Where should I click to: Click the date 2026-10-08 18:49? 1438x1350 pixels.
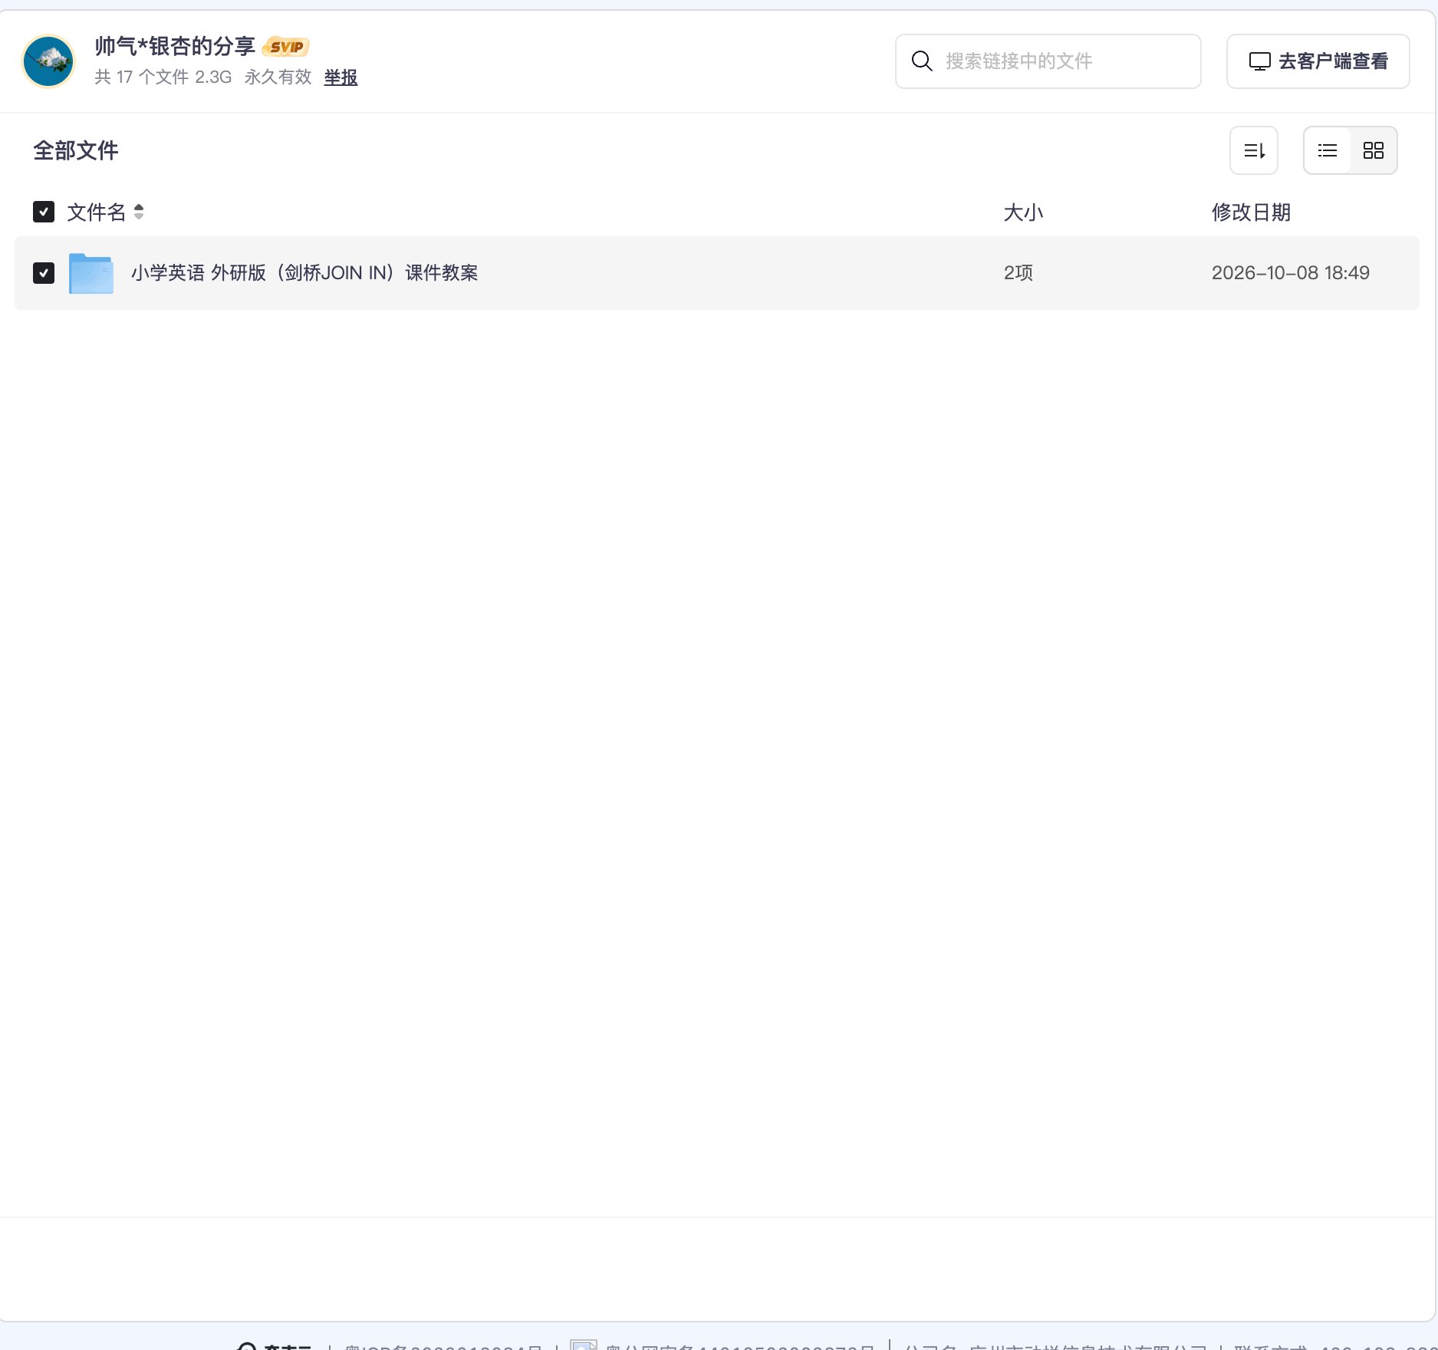tap(1290, 273)
